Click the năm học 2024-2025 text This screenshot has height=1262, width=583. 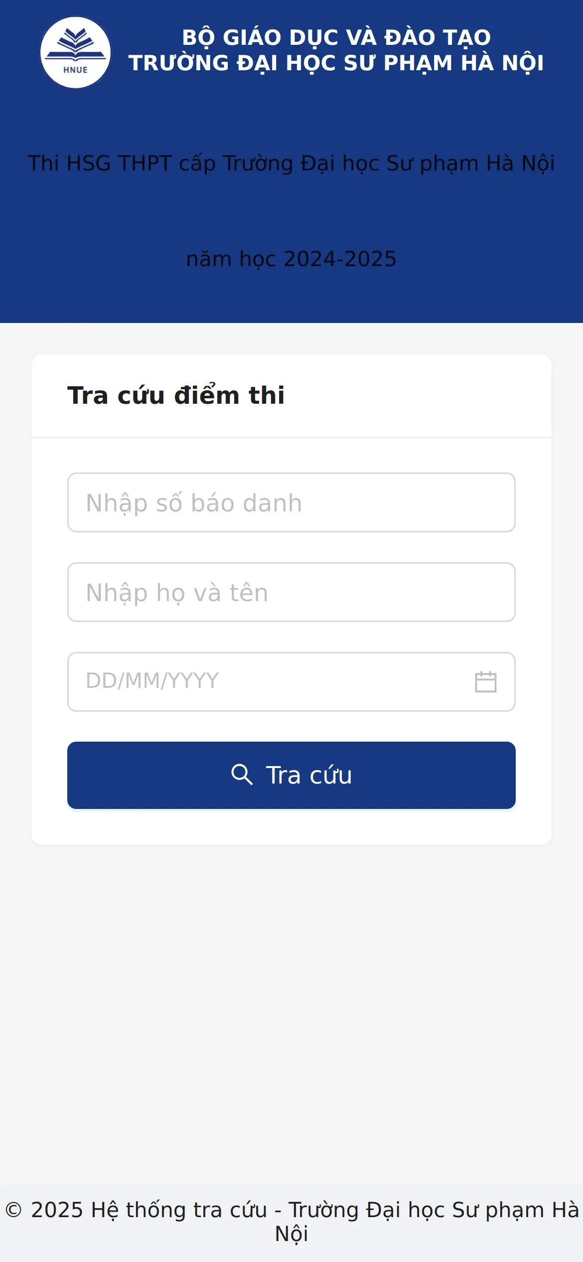(x=291, y=259)
